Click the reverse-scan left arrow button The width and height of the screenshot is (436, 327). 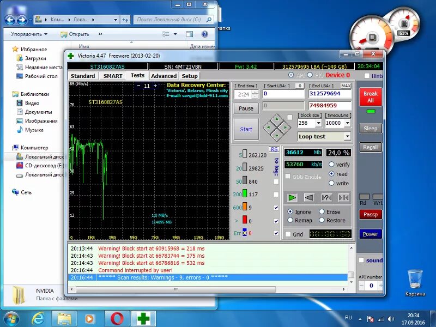309,197
